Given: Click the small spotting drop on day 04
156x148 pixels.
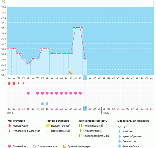Looking at the screenshot, I should point(23,83).
